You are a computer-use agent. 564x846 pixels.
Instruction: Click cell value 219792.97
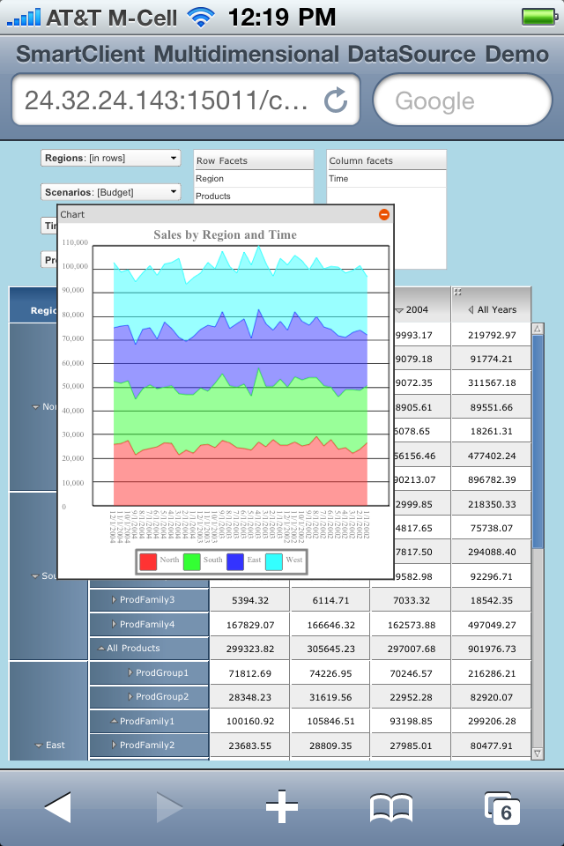click(x=491, y=335)
